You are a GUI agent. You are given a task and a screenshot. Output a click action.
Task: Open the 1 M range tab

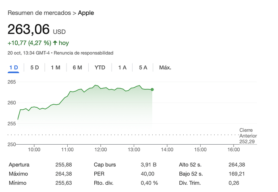[56, 67]
